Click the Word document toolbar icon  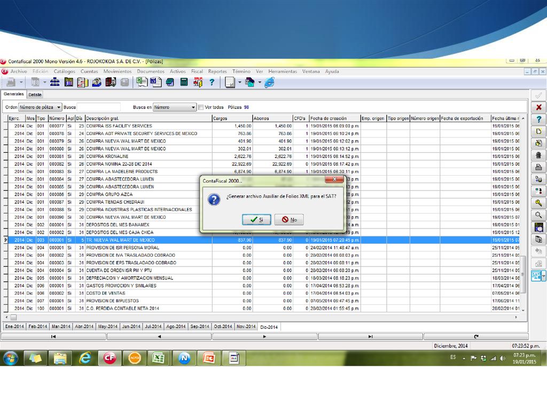[155, 83]
